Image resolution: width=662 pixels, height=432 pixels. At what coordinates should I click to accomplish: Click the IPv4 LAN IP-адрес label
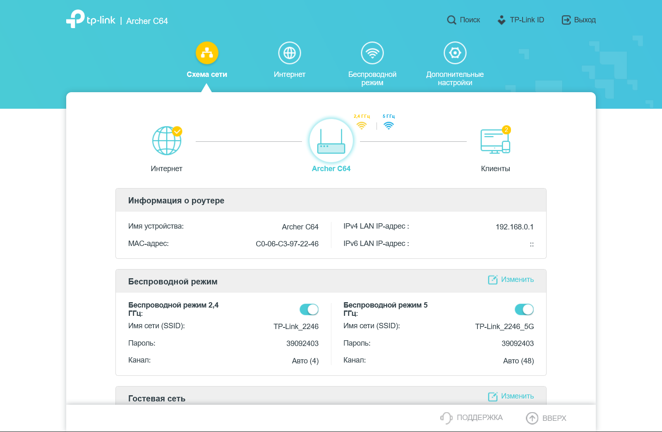tap(376, 226)
